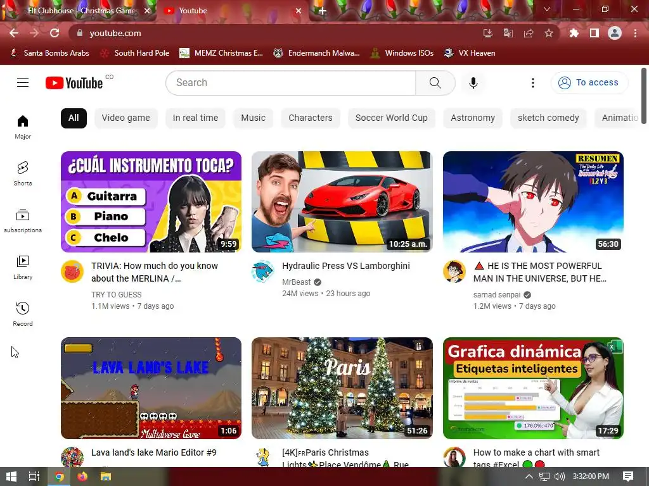This screenshot has height=486, width=649.
Task: Reload the page
Action: tap(55, 33)
